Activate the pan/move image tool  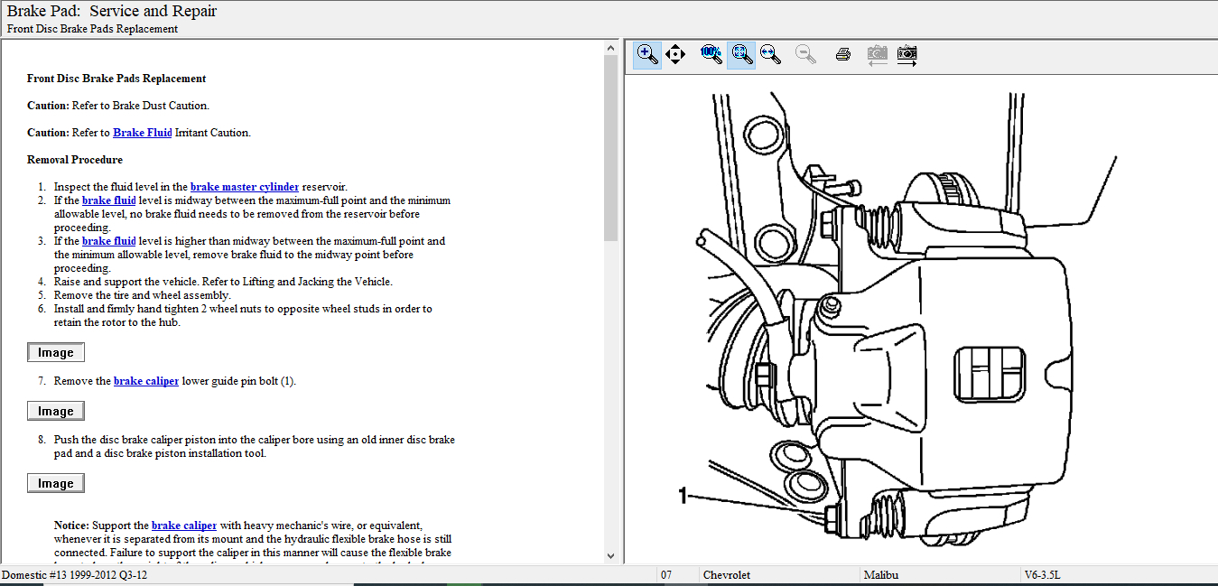pos(675,54)
